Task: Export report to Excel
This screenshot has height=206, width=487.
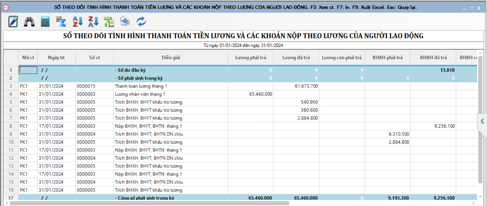Action: coord(109,22)
